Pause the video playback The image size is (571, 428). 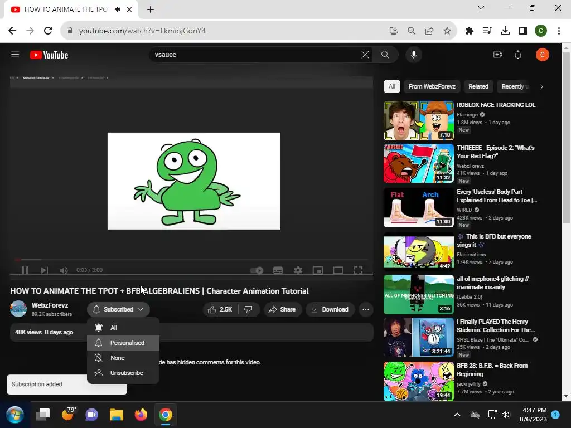click(25, 270)
